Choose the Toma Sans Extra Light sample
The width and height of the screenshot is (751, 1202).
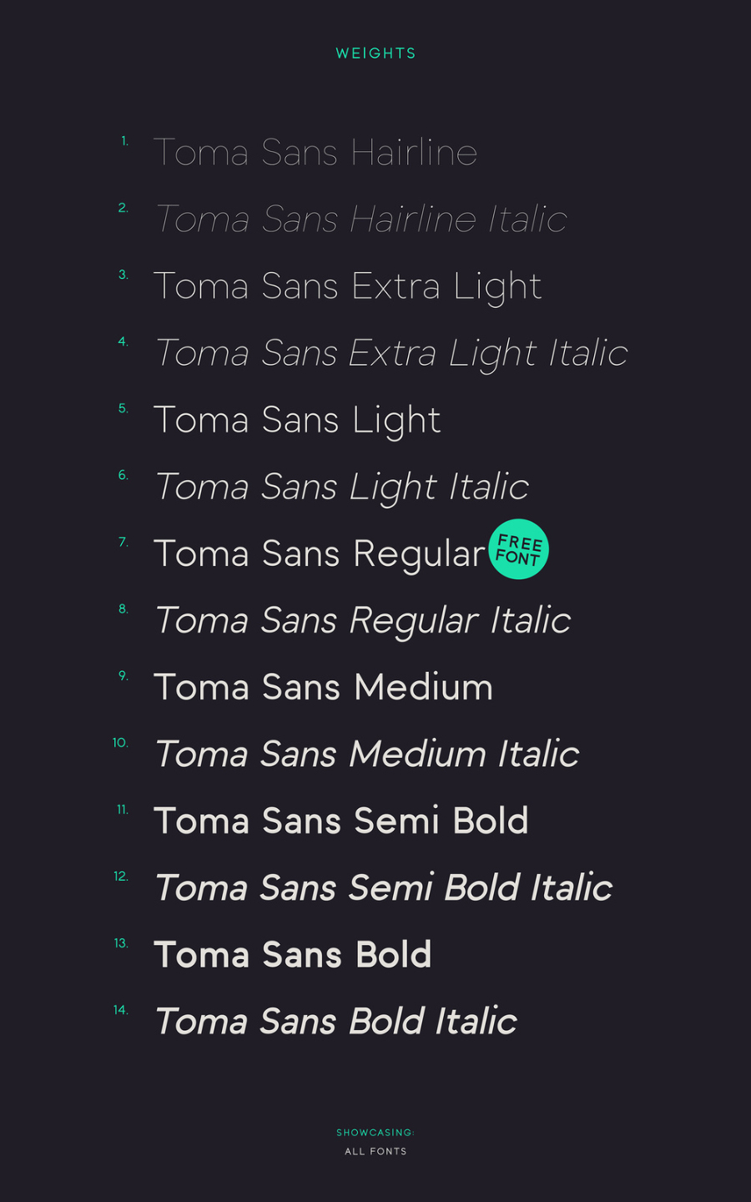coord(347,286)
